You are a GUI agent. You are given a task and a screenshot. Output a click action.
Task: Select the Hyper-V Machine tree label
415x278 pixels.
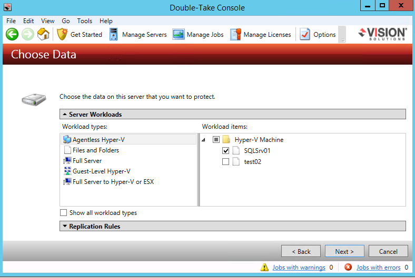(x=259, y=140)
